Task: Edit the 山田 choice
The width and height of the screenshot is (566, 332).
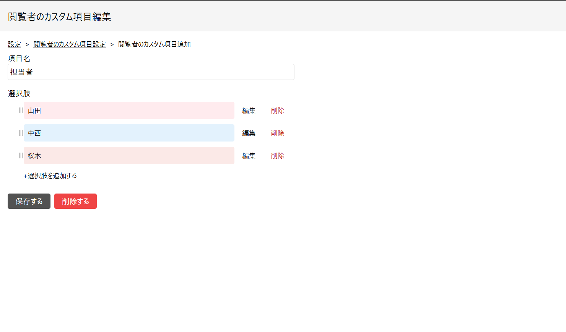Action: 249,111
